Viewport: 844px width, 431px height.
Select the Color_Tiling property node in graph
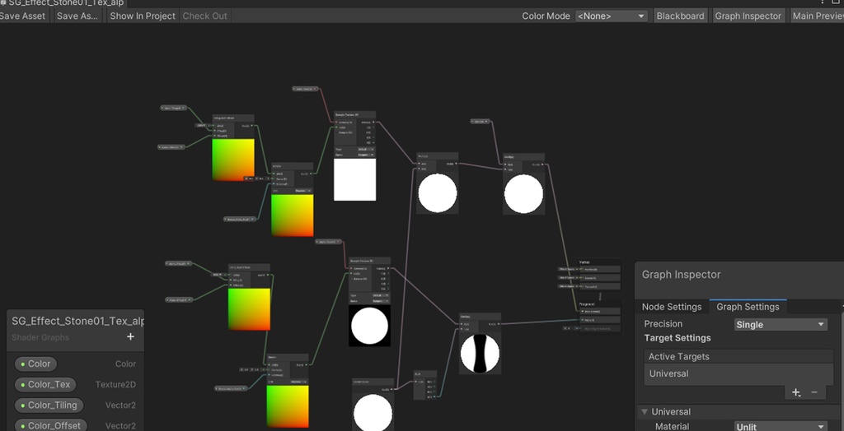point(173,108)
